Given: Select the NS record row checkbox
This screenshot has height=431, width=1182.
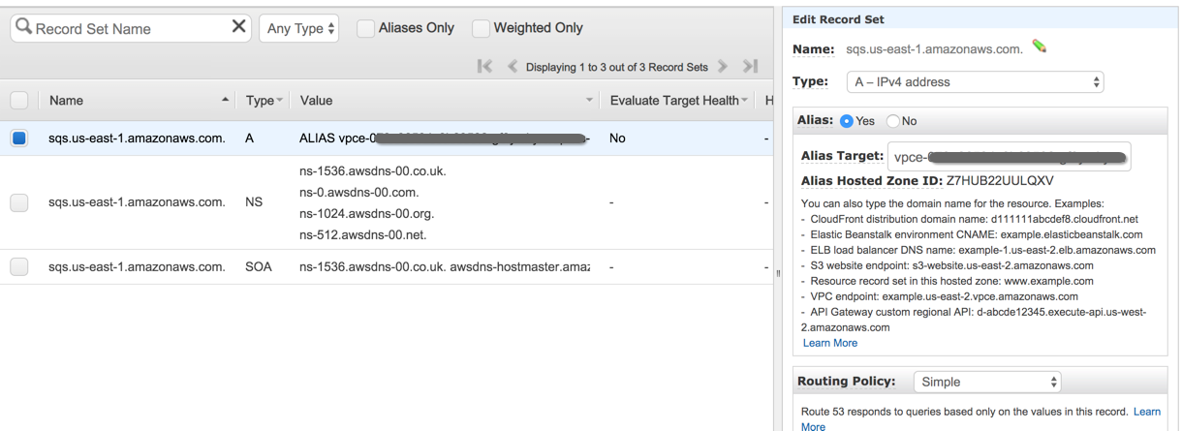Looking at the screenshot, I should 19,202.
